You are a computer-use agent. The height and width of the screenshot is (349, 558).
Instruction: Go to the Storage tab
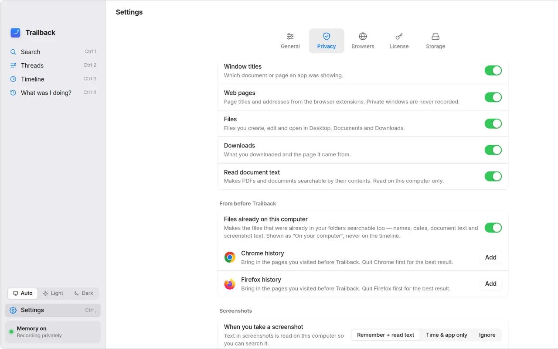[x=436, y=41]
